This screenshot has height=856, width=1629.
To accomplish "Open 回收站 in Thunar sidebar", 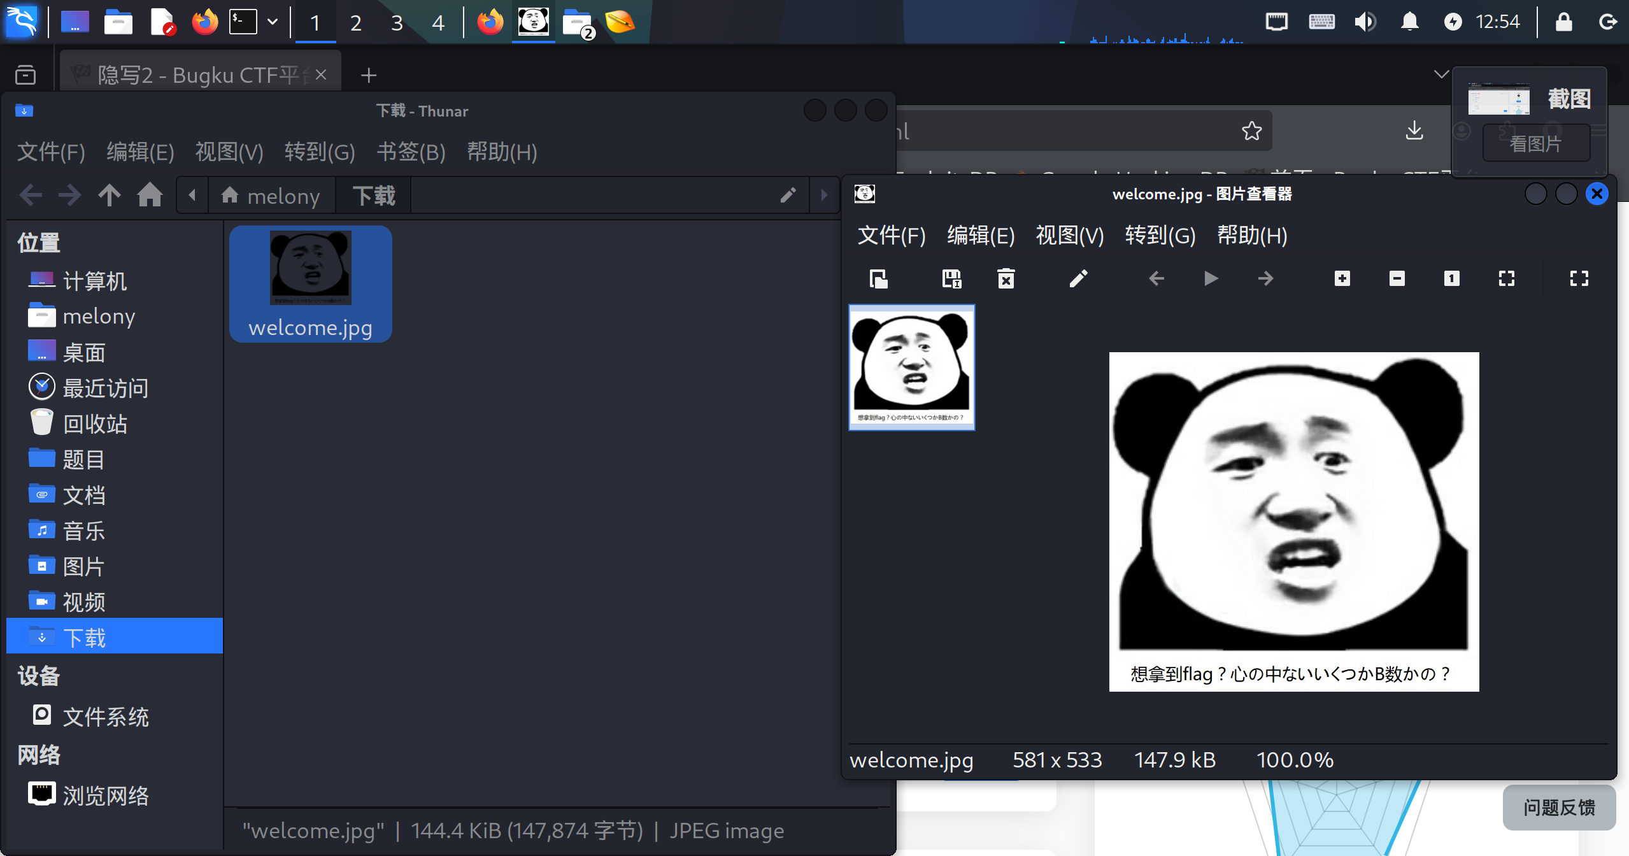I will pyautogui.click(x=94, y=424).
